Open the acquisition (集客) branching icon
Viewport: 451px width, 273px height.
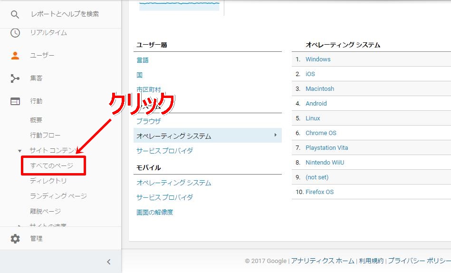point(15,78)
